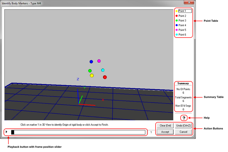This screenshot has width=228, height=152.
Task: Select the magenta marker sphere in 3D view
Action: point(99,61)
